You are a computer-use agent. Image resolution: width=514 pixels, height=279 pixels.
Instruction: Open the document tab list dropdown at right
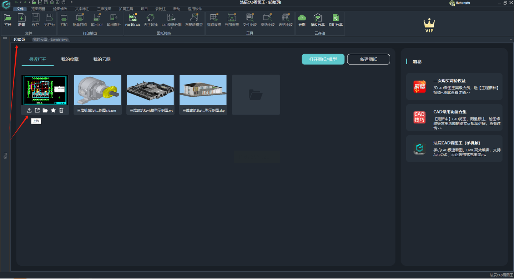click(511, 40)
